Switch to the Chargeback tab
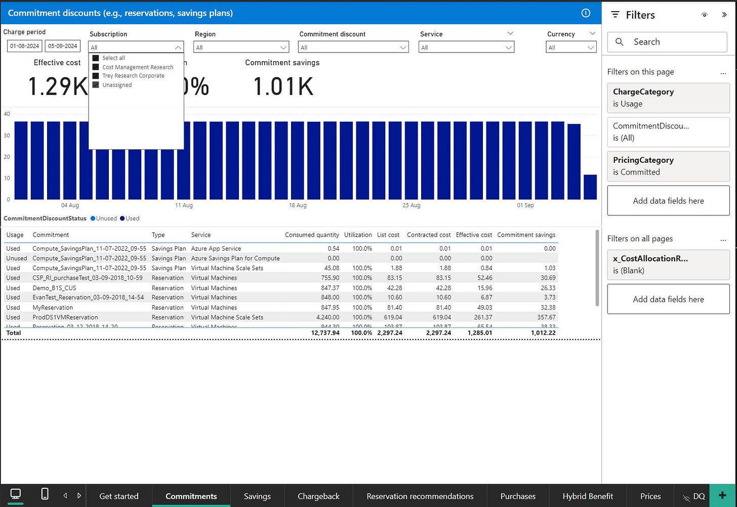The width and height of the screenshot is (737, 507). [x=318, y=496]
